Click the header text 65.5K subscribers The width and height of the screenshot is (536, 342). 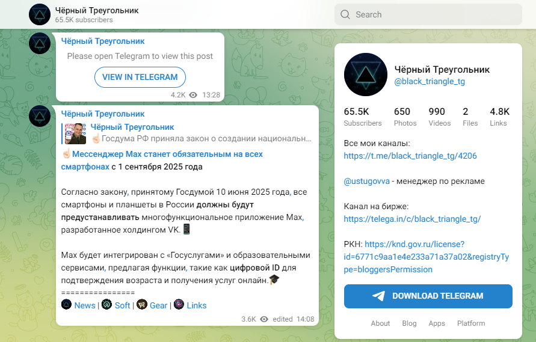click(84, 20)
